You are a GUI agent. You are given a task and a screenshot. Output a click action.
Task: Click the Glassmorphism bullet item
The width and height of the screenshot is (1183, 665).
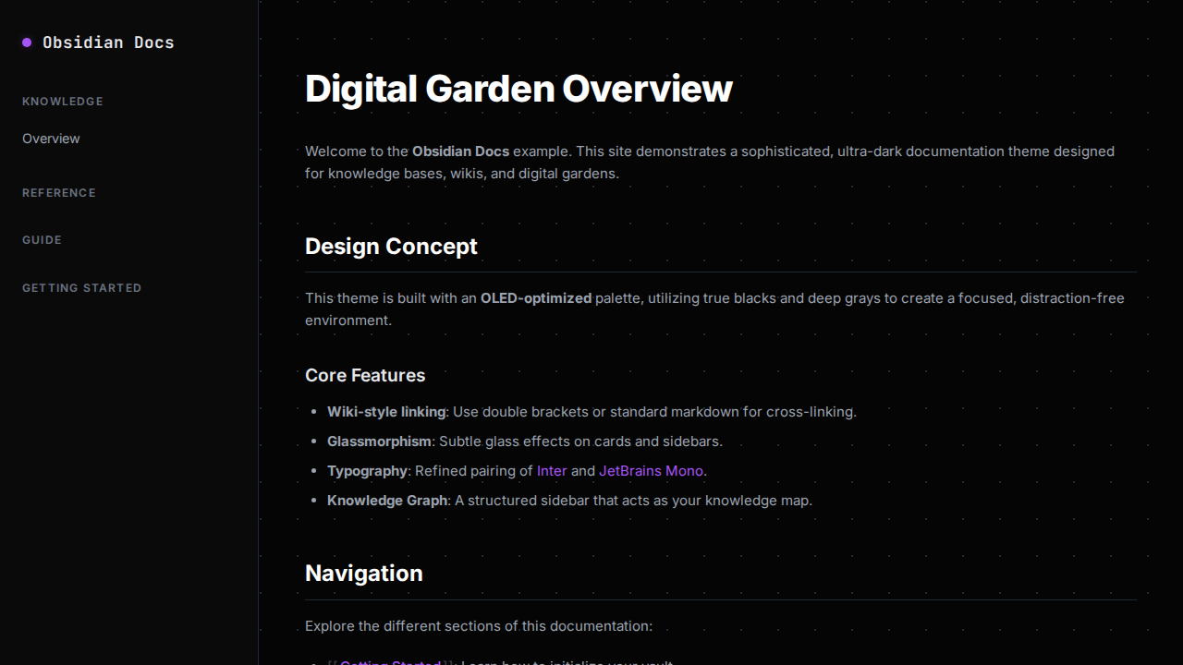pyautogui.click(x=524, y=441)
